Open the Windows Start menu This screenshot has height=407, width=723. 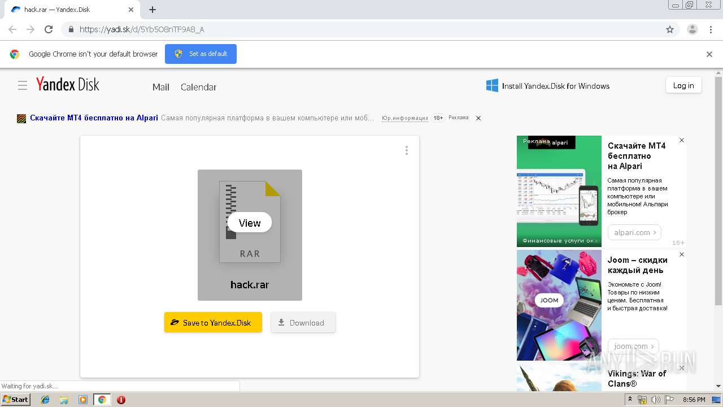pyautogui.click(x=16, y=399)
